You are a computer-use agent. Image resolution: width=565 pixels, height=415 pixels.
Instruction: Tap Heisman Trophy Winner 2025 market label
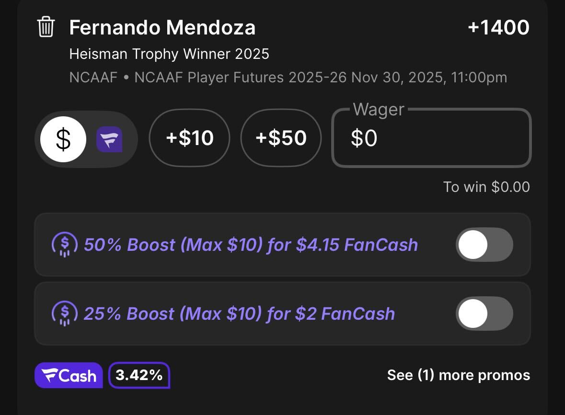point(169,54)
